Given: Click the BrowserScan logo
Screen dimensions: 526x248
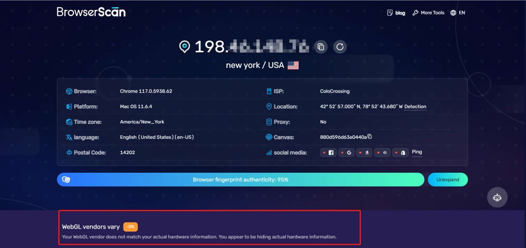Looking at the screenshot, I should [x=91, y=12].
